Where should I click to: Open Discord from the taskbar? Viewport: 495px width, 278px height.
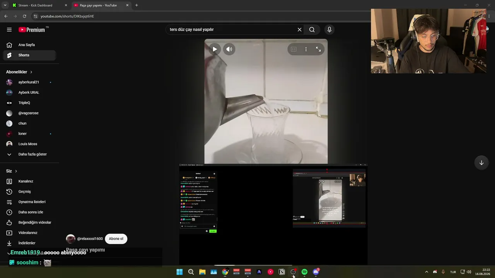(x=316, y=272)
